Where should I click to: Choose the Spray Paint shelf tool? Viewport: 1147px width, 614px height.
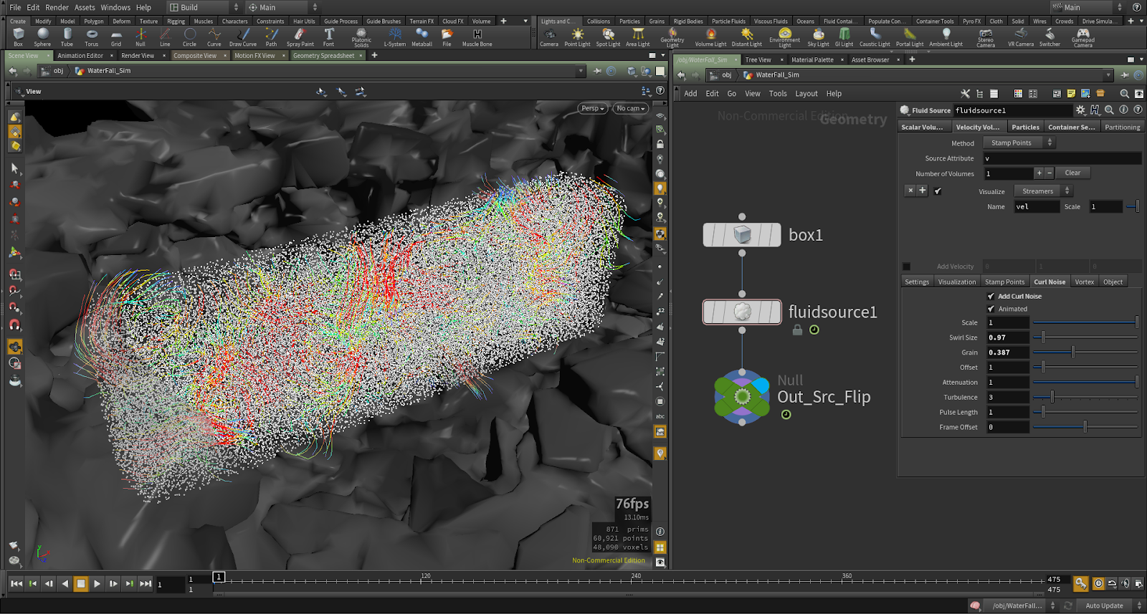pyautogui.click(x=300, y=36)
